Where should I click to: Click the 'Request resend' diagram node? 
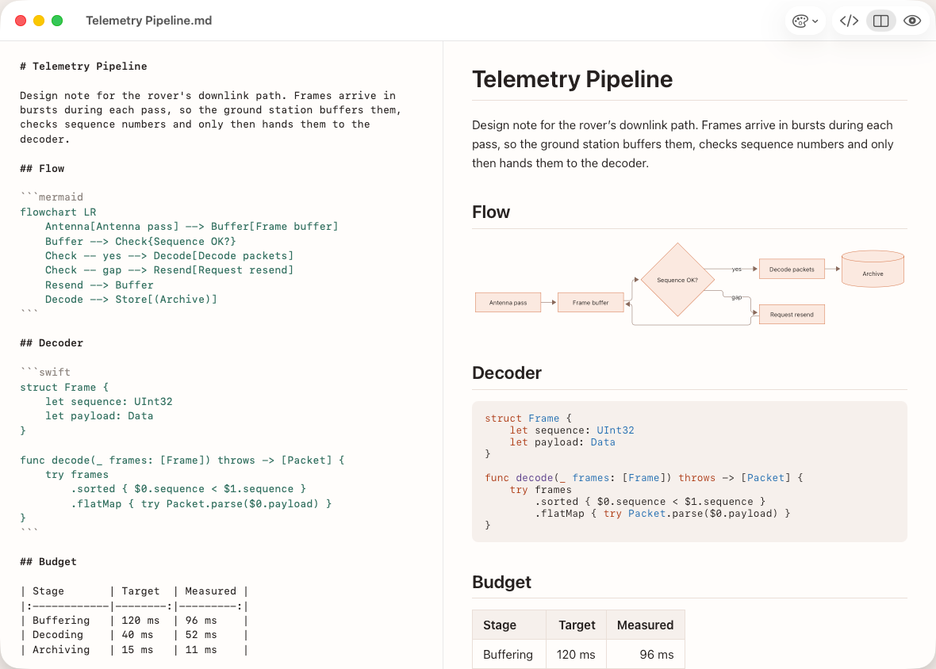pos(792,314)
